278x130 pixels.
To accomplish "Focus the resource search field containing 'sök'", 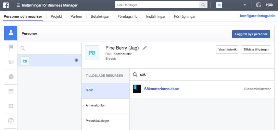I will point(202,74).
